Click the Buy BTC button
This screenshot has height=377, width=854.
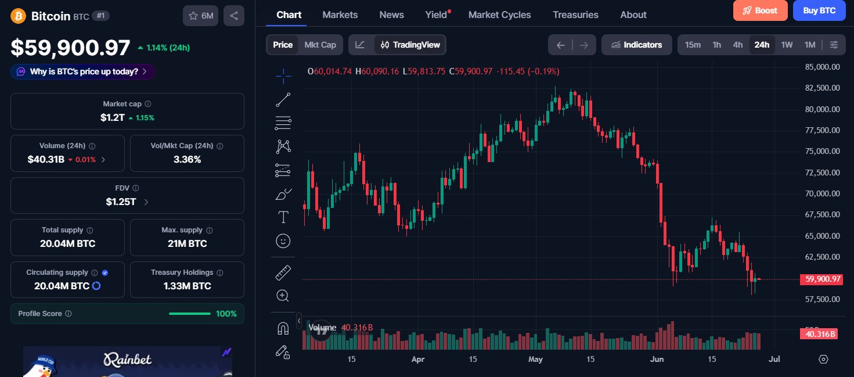(x=819, y=10)
